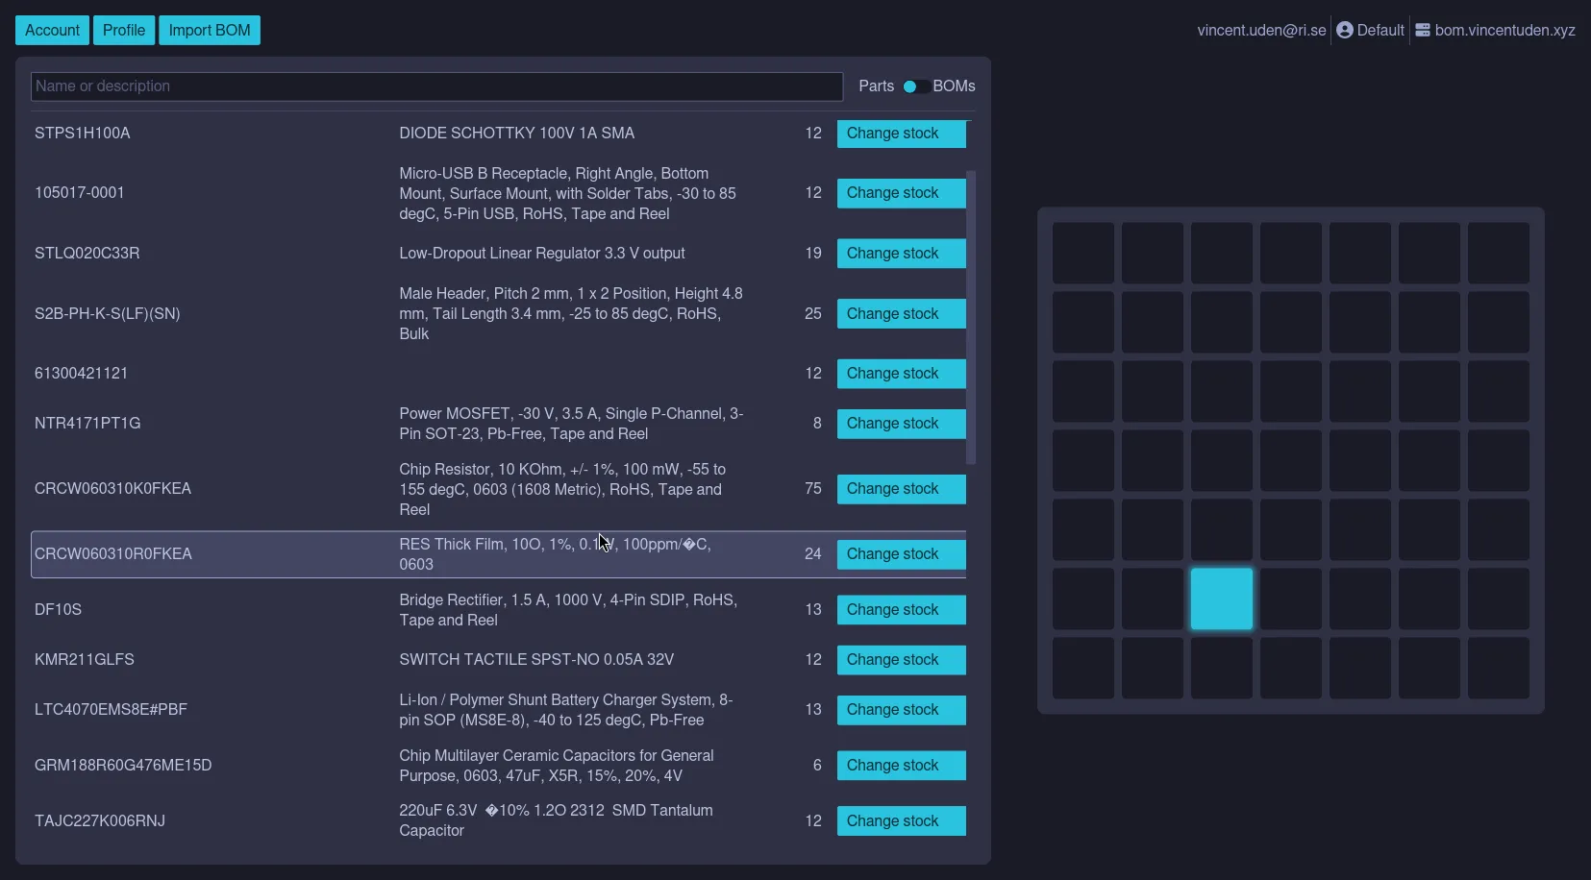This screenshot has width=1591, height=880.
Task: Select the highlighted cyan storage grid cell
Action: [1222, 599]
